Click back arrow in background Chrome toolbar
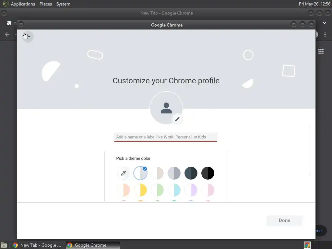The height and width of the screenshot is (249, 332). point(7,34)
